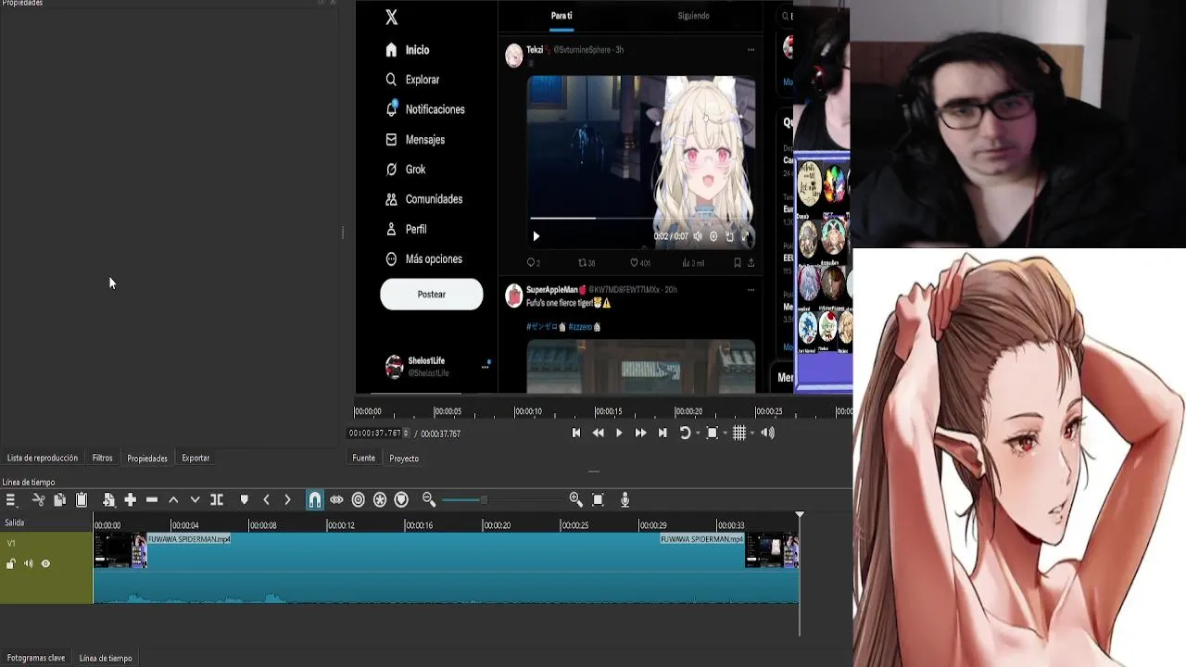Viewport: 1186px width, 667px height.
Task: Open the SuperAppleMan tweet more-options dots
Action: tap(751, 290)
